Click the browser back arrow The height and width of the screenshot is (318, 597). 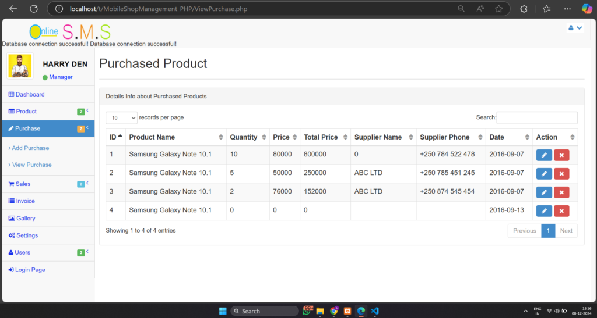(x=13, y=9)
